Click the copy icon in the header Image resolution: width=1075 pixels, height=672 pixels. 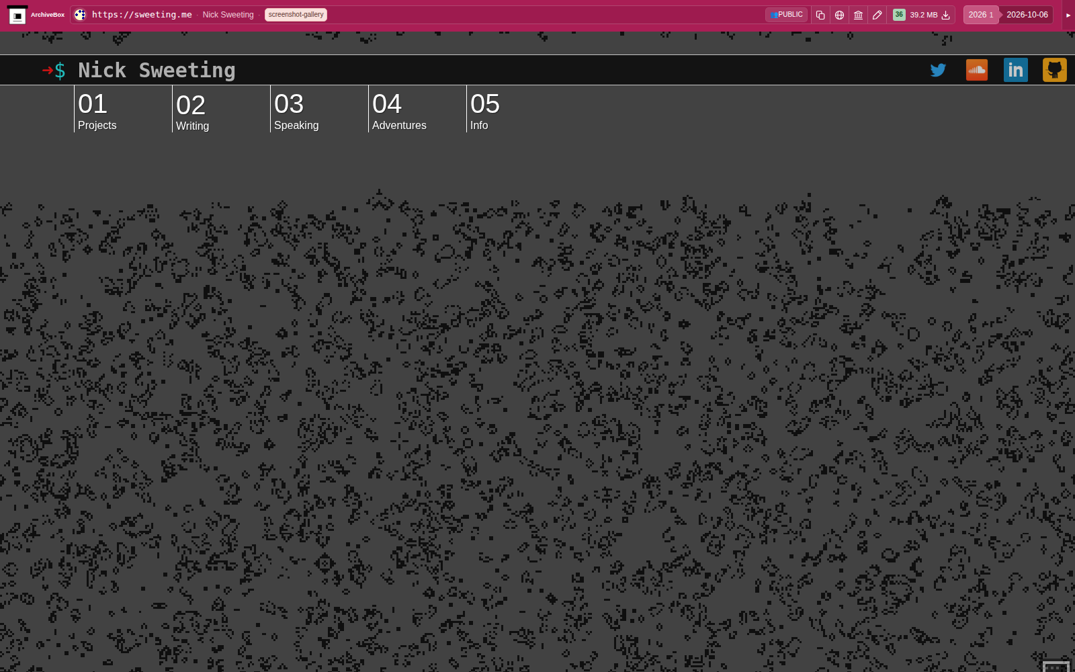820,15
